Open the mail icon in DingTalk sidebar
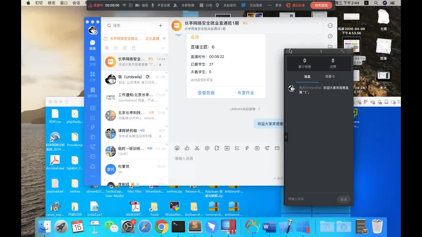The image size is (422, 237). coord(93,157)
